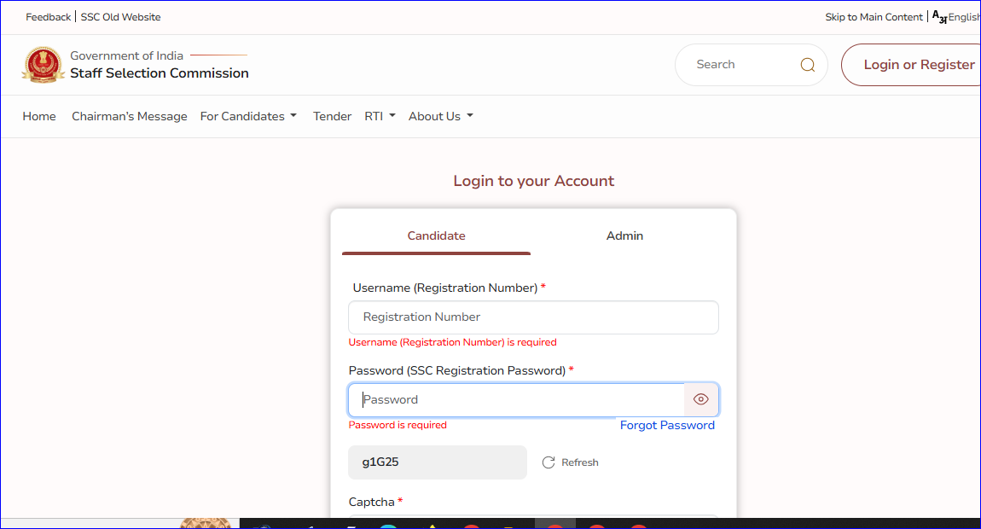The width and height of the screenshot is (981, 529).
Task: Open the Feedback link
Action: 49,17
